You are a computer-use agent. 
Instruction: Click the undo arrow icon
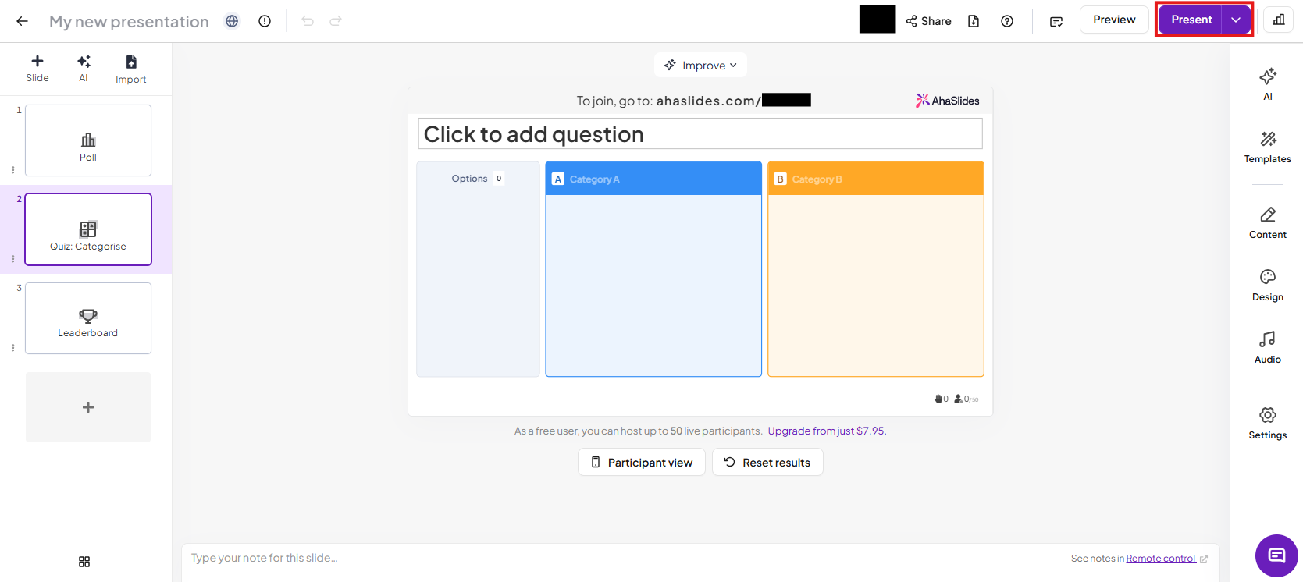pyautogui.click(x=308, y=21)
